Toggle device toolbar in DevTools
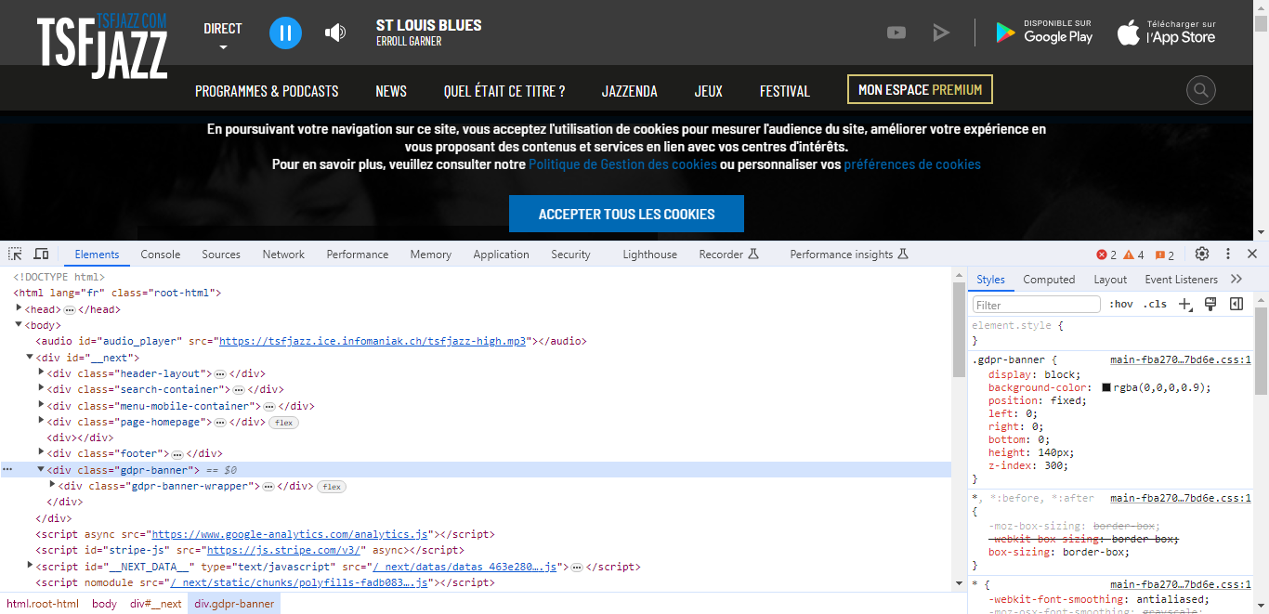This screenshot has height=614, width=1269. pos(40,253)
